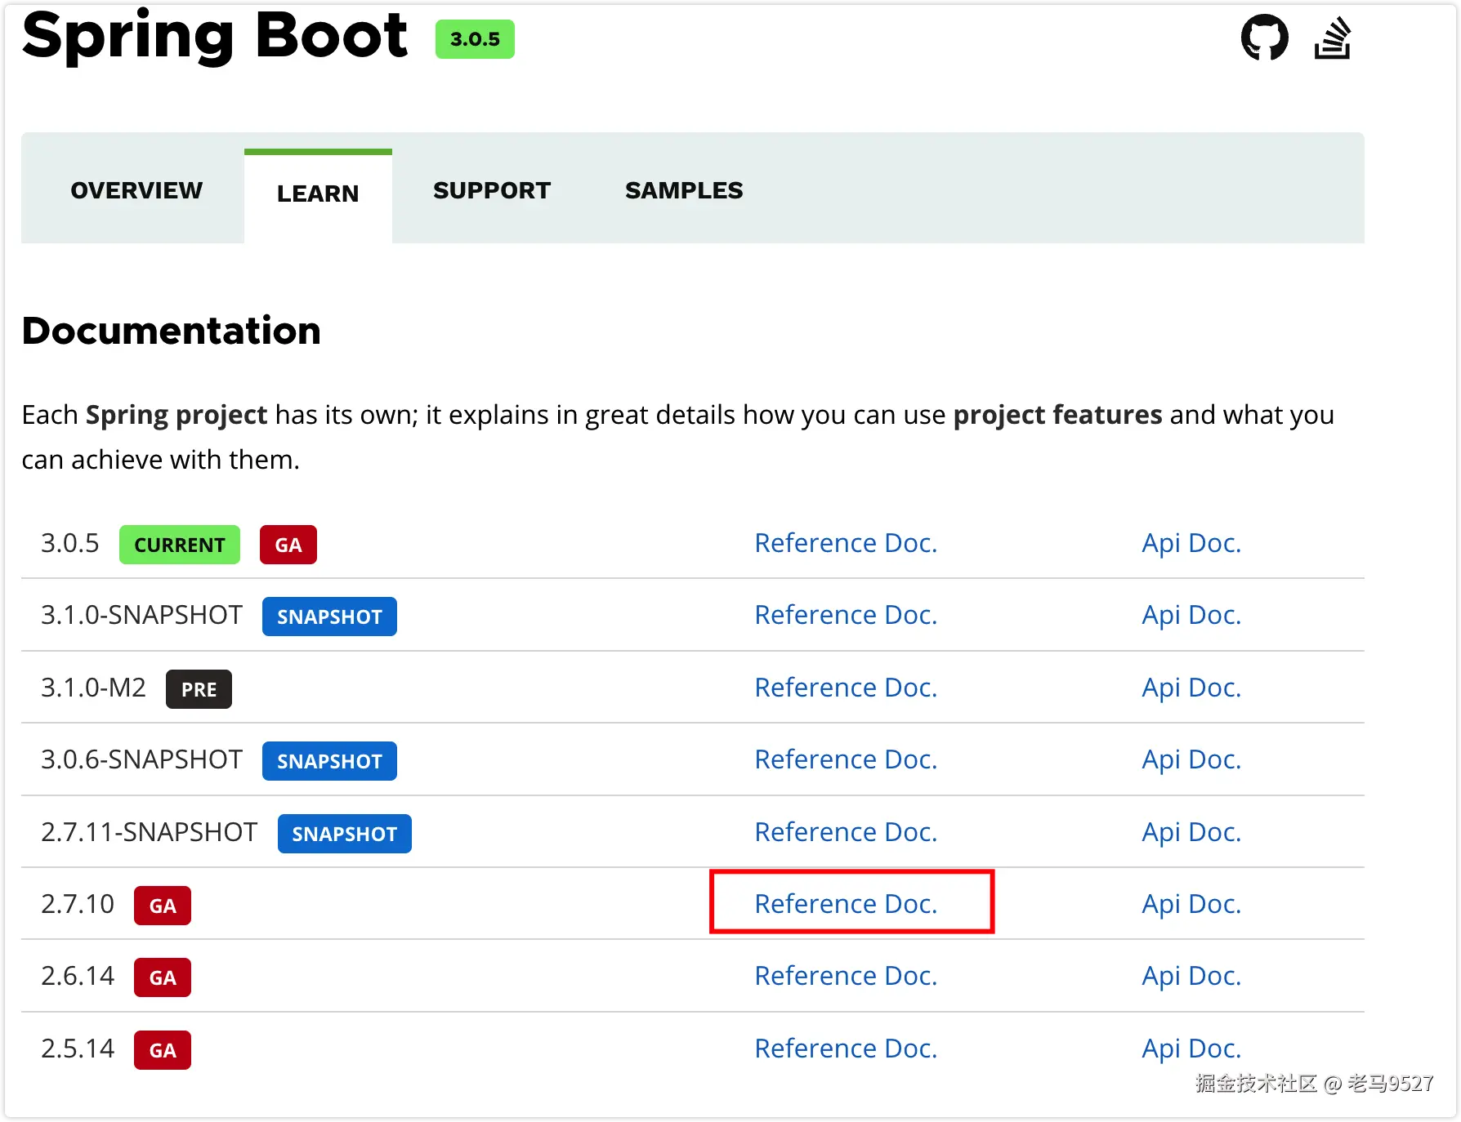Click the GA badge beside 2.5.14

tap(163, 1050)
